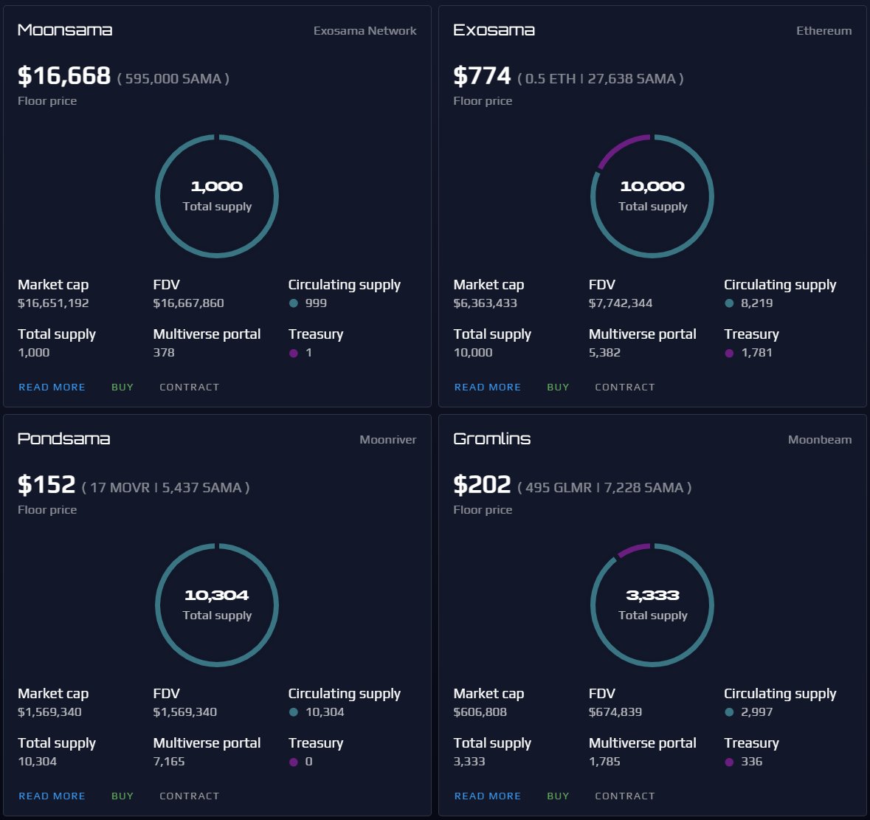Click BUY on the Pondsama card
The height and width of the screenshot is (820, 870).
122,796
